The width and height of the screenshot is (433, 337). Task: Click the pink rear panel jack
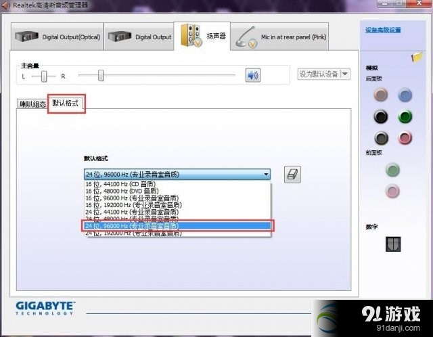pyautogui.click(x=405, y=137)
